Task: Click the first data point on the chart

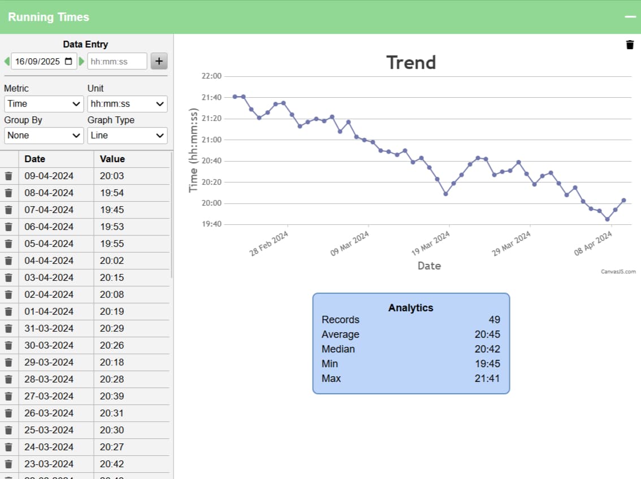Action: pyautogui.click(x=235, y=97)
